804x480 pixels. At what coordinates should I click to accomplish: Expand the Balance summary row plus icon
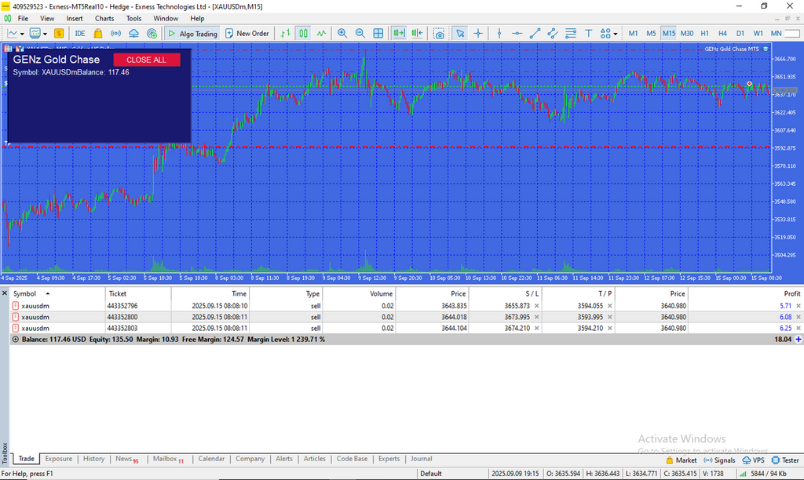(799, 340)
